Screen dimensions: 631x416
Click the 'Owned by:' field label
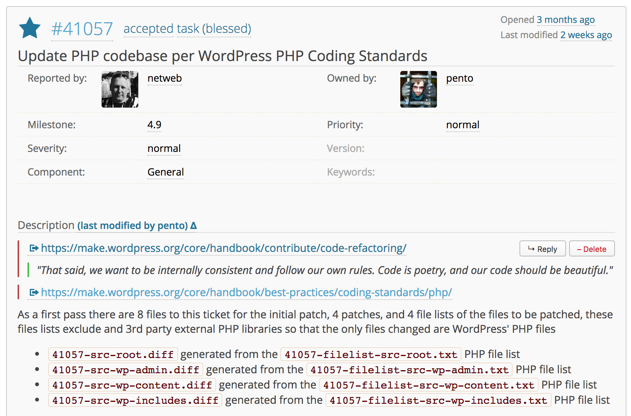click(352, 78)
